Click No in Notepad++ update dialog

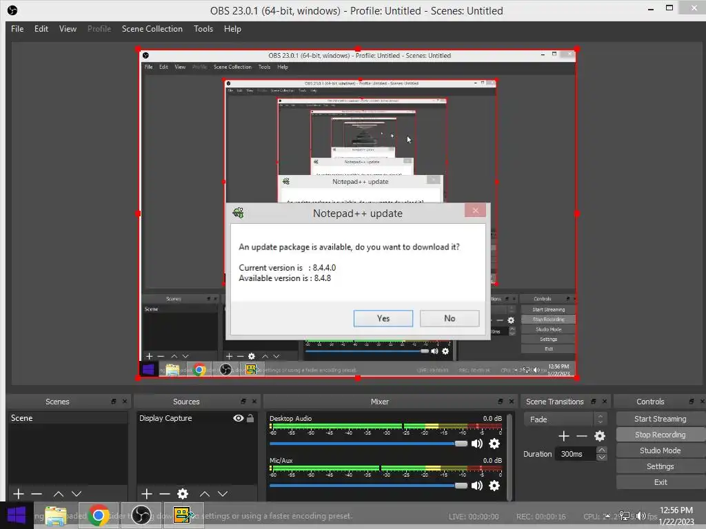450,318
